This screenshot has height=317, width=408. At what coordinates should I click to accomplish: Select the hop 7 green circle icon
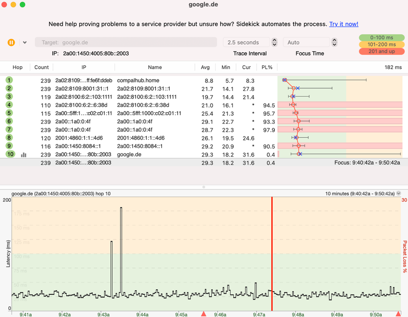pos(9,130)
